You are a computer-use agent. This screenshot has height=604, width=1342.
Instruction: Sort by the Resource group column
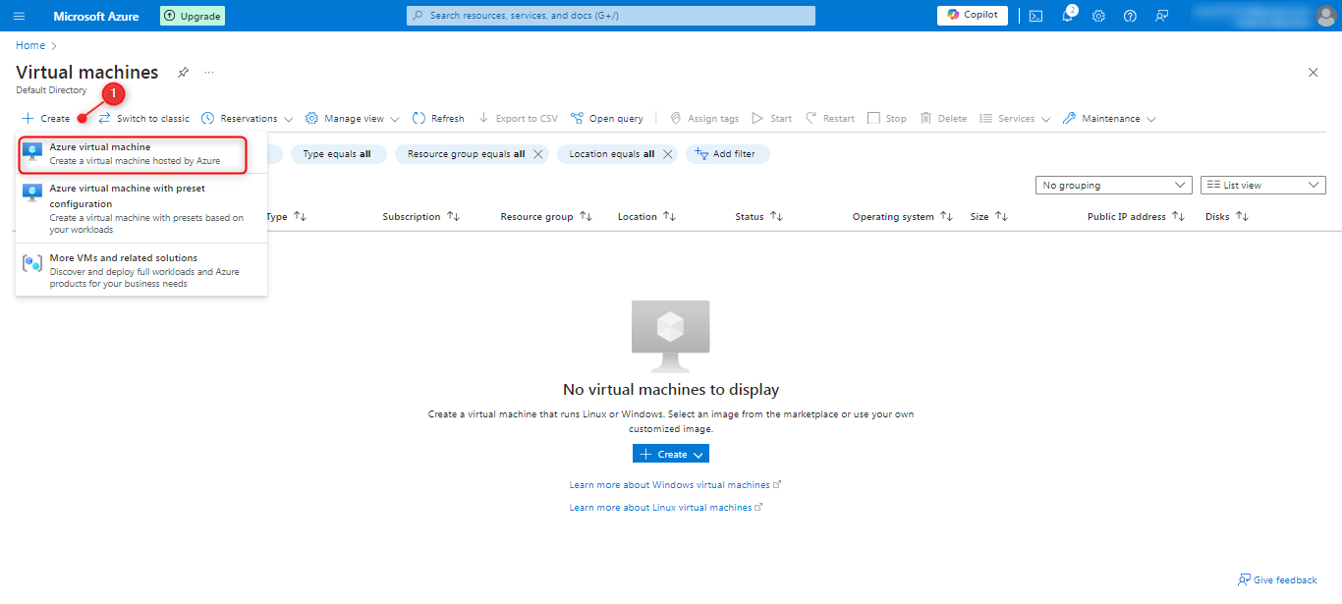point(546,216)
